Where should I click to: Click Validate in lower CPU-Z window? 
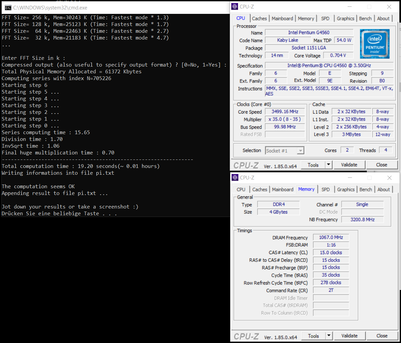coord(349,336)
